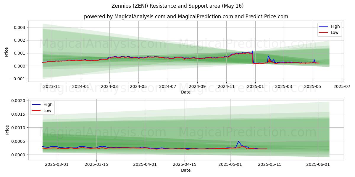The width and height of the screenshot is (355, 177).
Task: Click the 'Date' axis label under the bottom chart
Action: point(186,171)
